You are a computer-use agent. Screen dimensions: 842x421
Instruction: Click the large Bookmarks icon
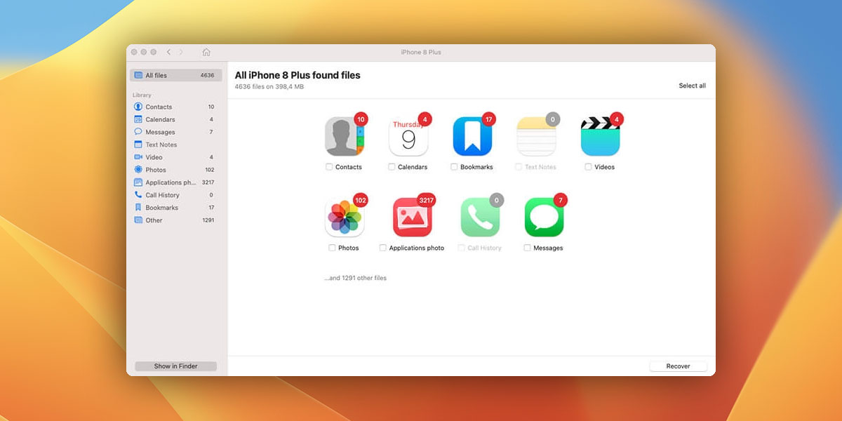click(472, 136)
